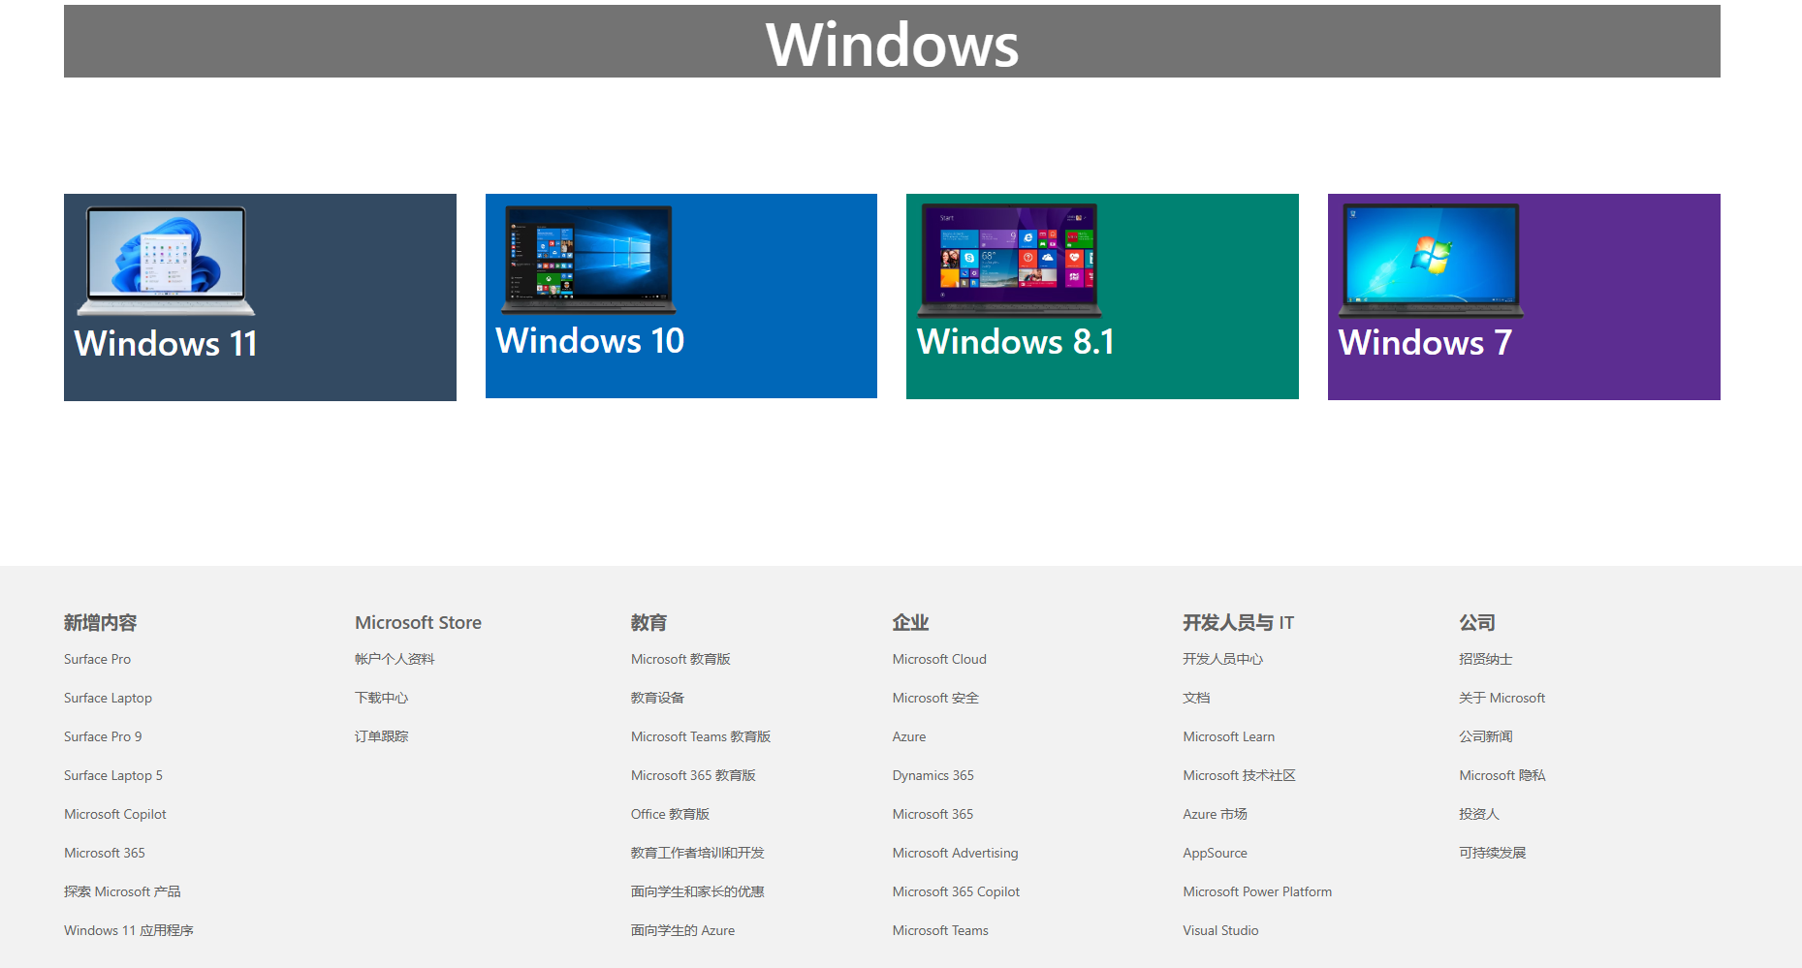Open 订单跟踪 link
Screen dimensions: 1802x968
(381, 736)
